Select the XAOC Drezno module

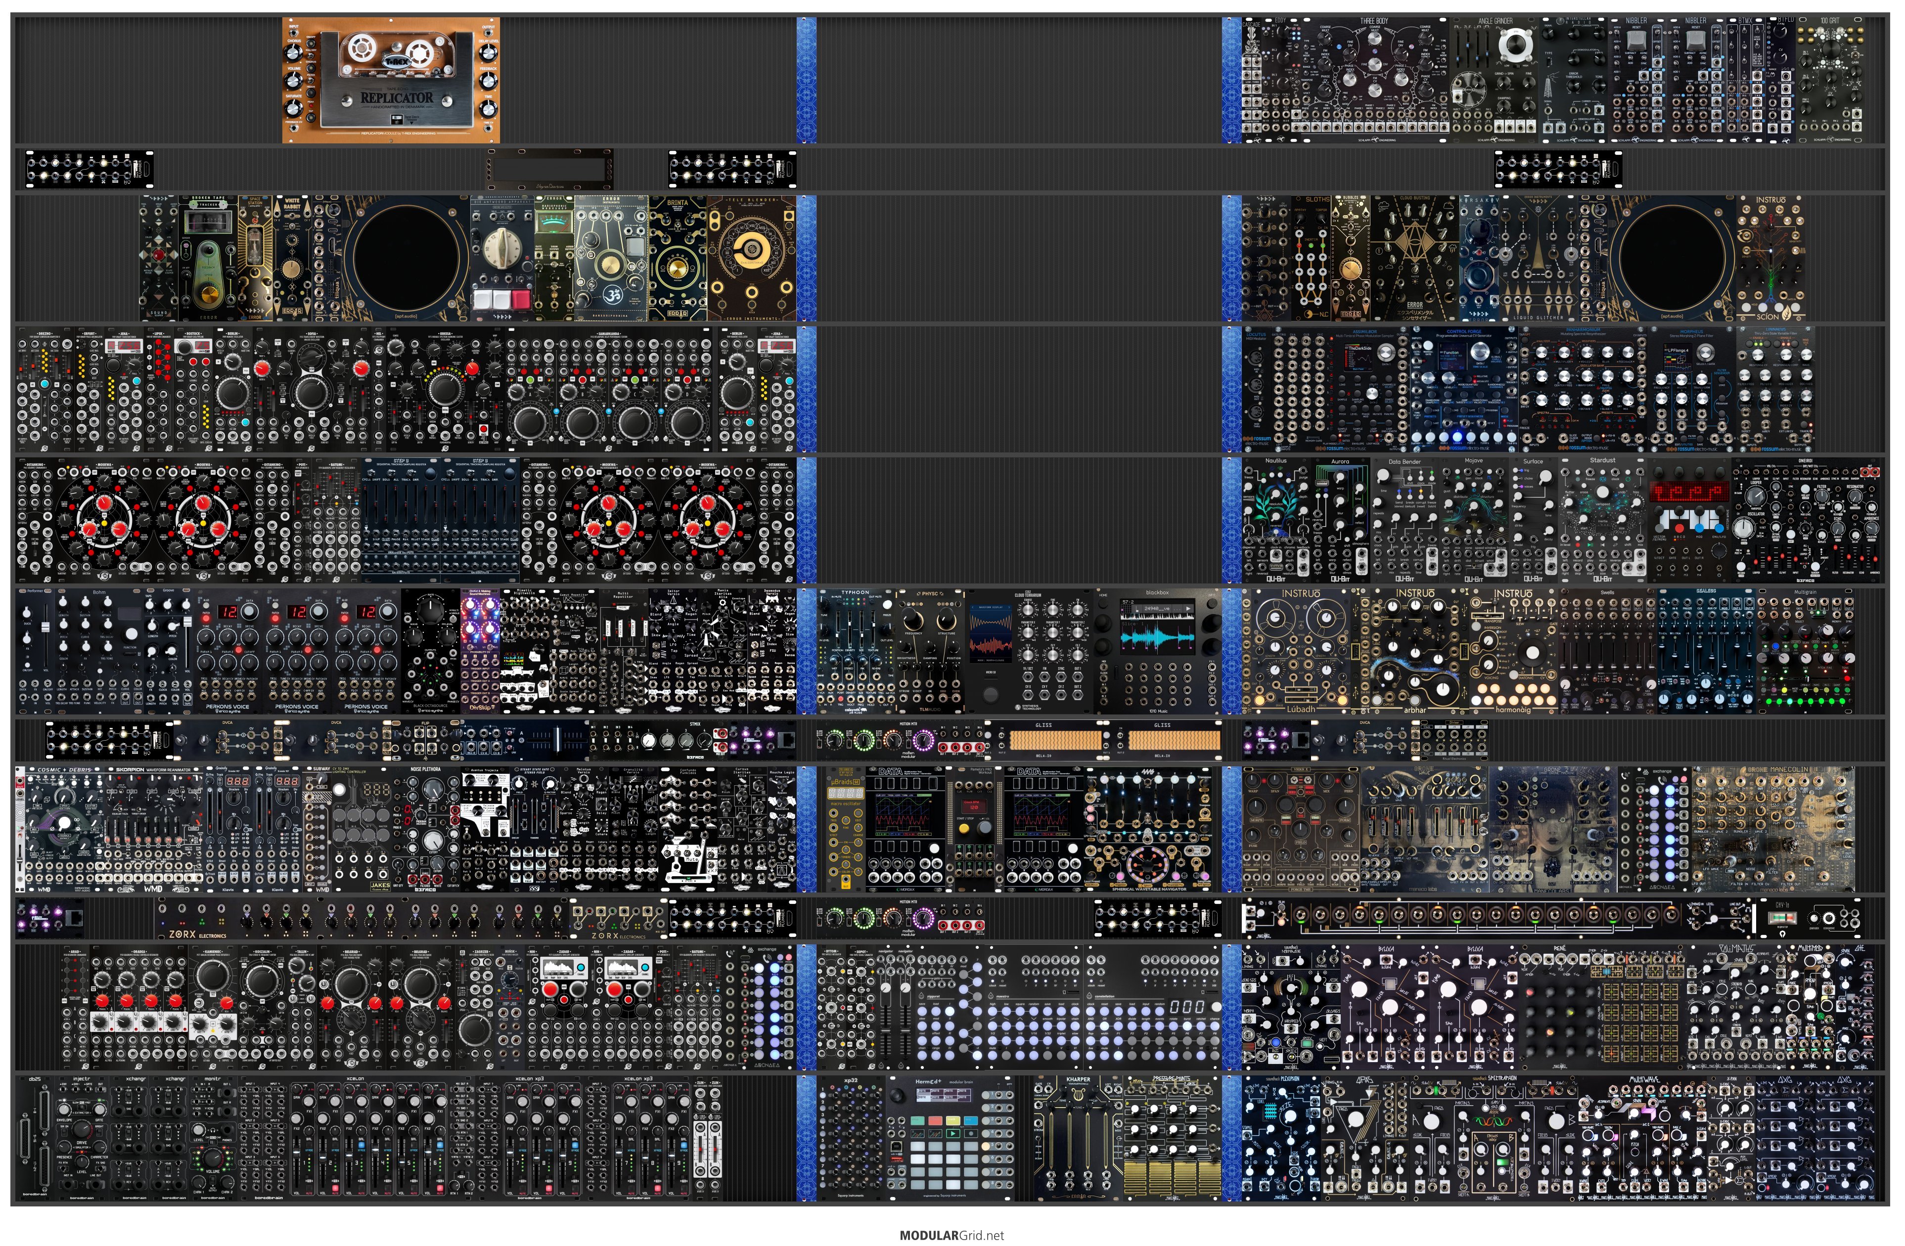(x=45, y=390)
